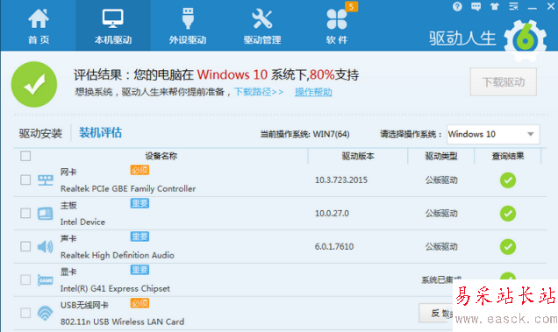Click the graphics card device icon

46,280
